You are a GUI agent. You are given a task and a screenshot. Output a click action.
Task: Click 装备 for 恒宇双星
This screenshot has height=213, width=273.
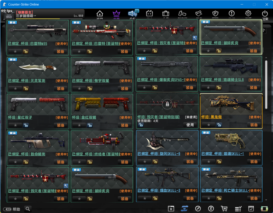[124, 89]
